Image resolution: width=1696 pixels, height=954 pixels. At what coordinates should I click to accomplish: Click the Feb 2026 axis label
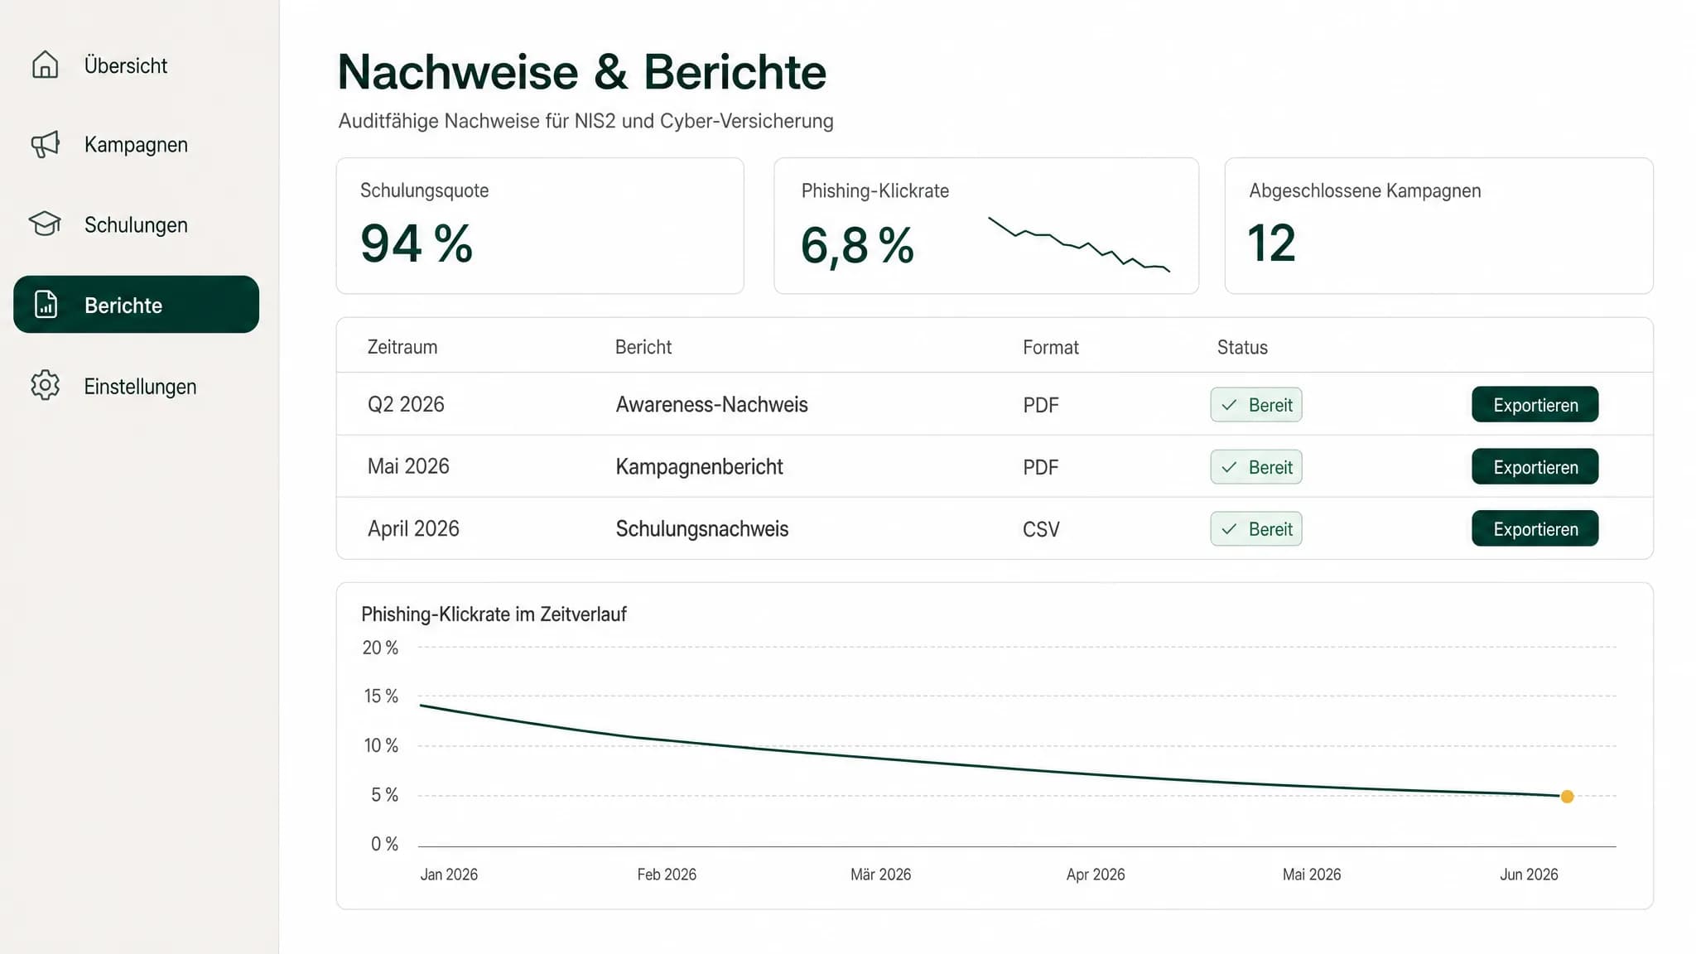tap(667, 874)
